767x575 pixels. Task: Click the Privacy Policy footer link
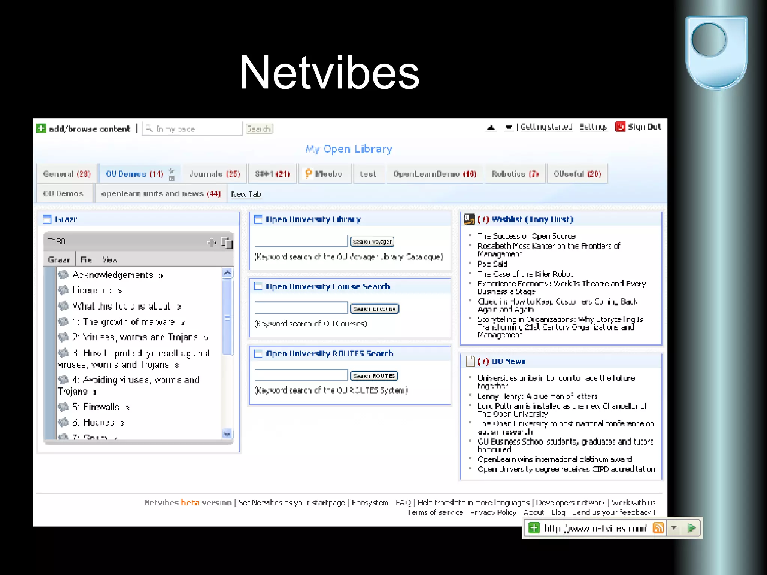tap(493, 512)
